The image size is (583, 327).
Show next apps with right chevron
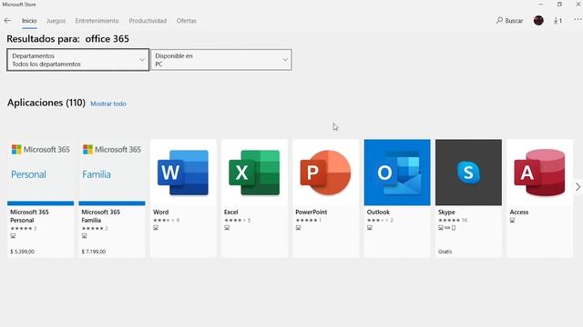(578, 187)
